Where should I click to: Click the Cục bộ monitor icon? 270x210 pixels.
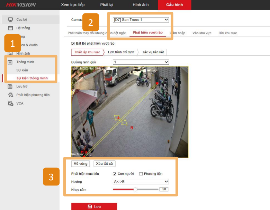pyautogui.click(x=10, y=20)
